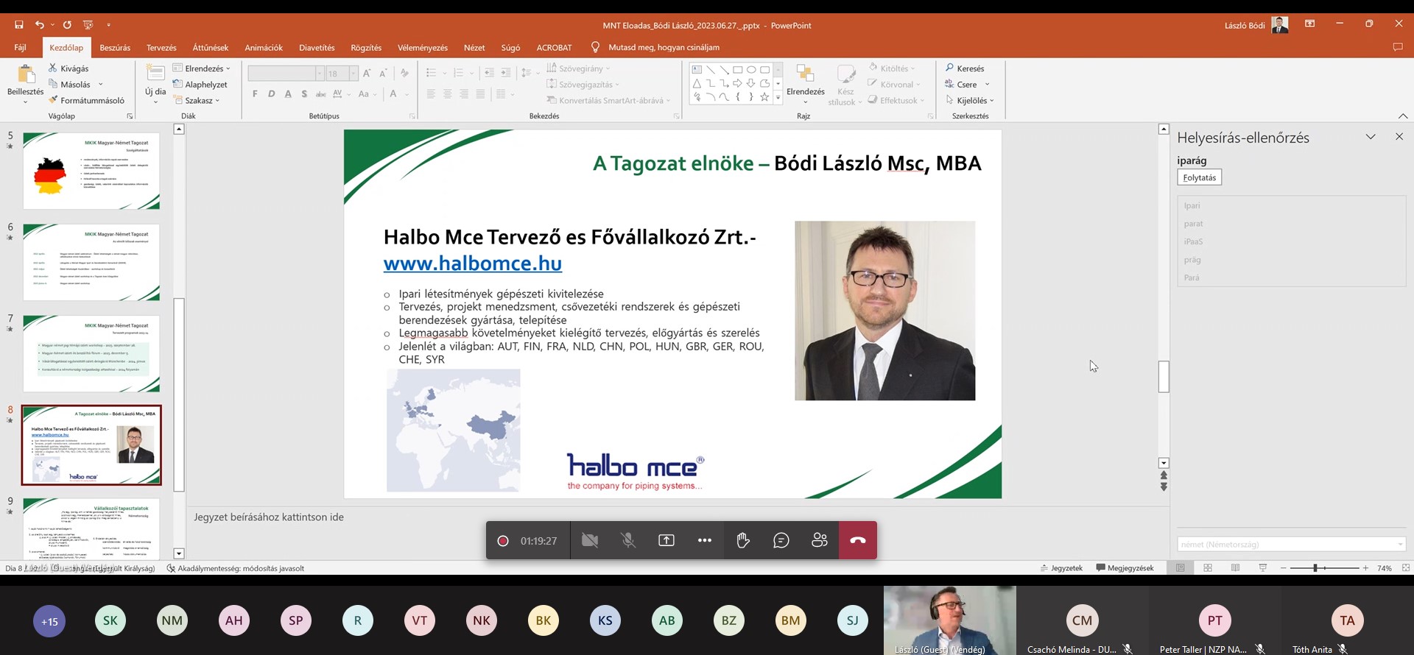Click zoom out minus button

pos(1284,568)
